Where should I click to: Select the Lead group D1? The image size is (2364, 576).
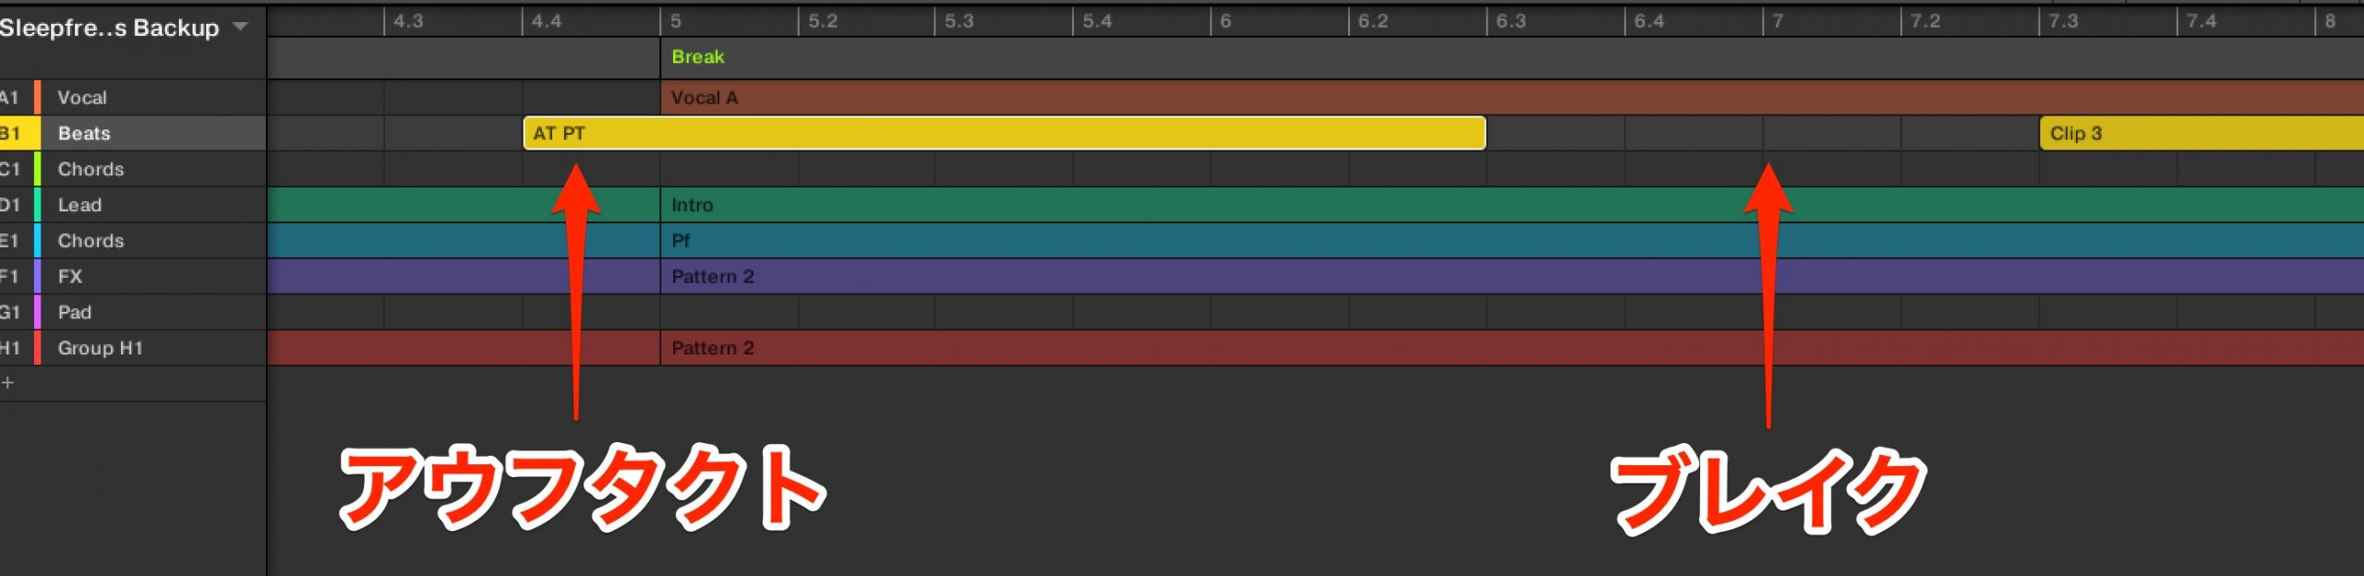(133, 205)
